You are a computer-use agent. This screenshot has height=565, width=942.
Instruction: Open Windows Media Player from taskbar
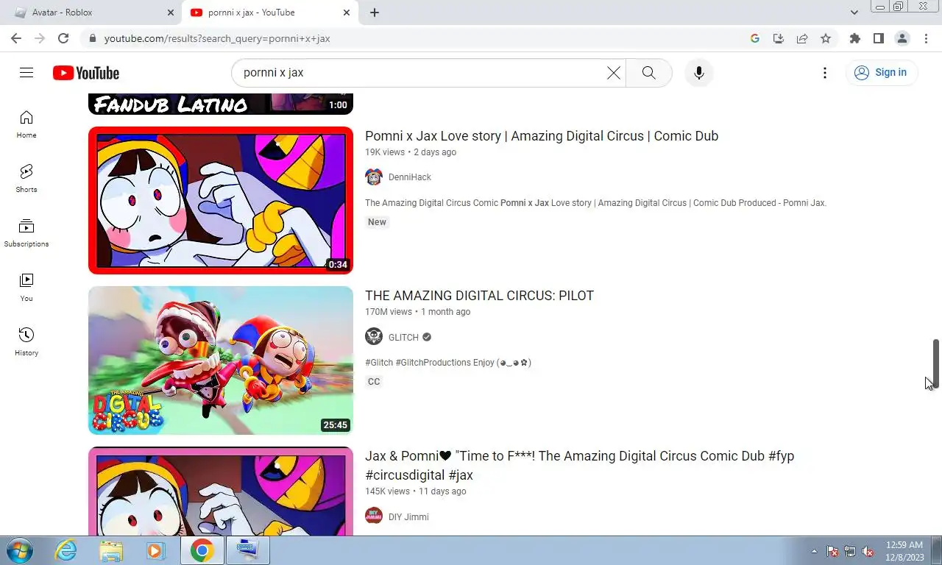155,550
